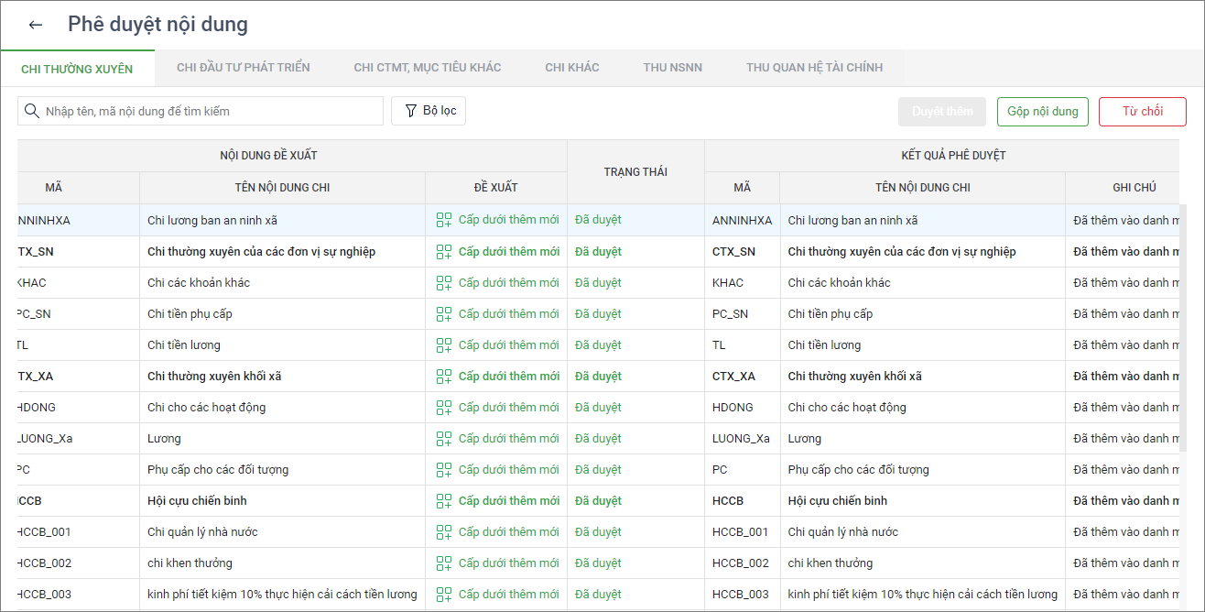The image size is (1205, 612).
Task: Click the add-new icon in Hội cựu chiến binh row
Action: 444,501
